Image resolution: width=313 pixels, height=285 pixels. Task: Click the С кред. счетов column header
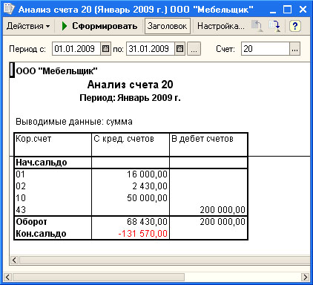(131, 145)
